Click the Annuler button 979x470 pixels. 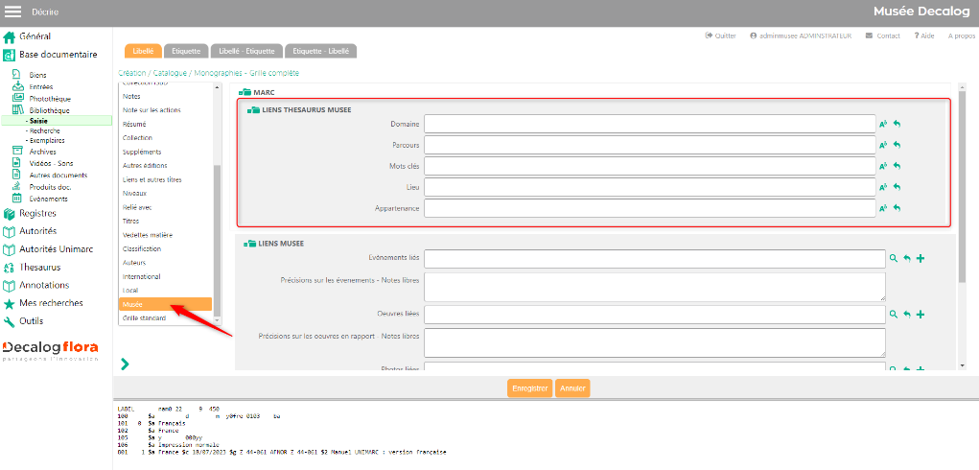click(572, 388)
